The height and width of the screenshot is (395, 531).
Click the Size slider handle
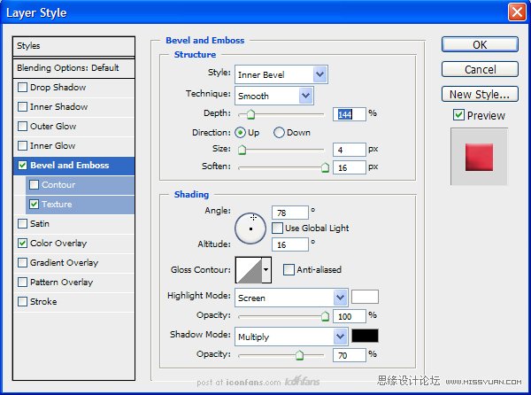[x=242, y=150]
